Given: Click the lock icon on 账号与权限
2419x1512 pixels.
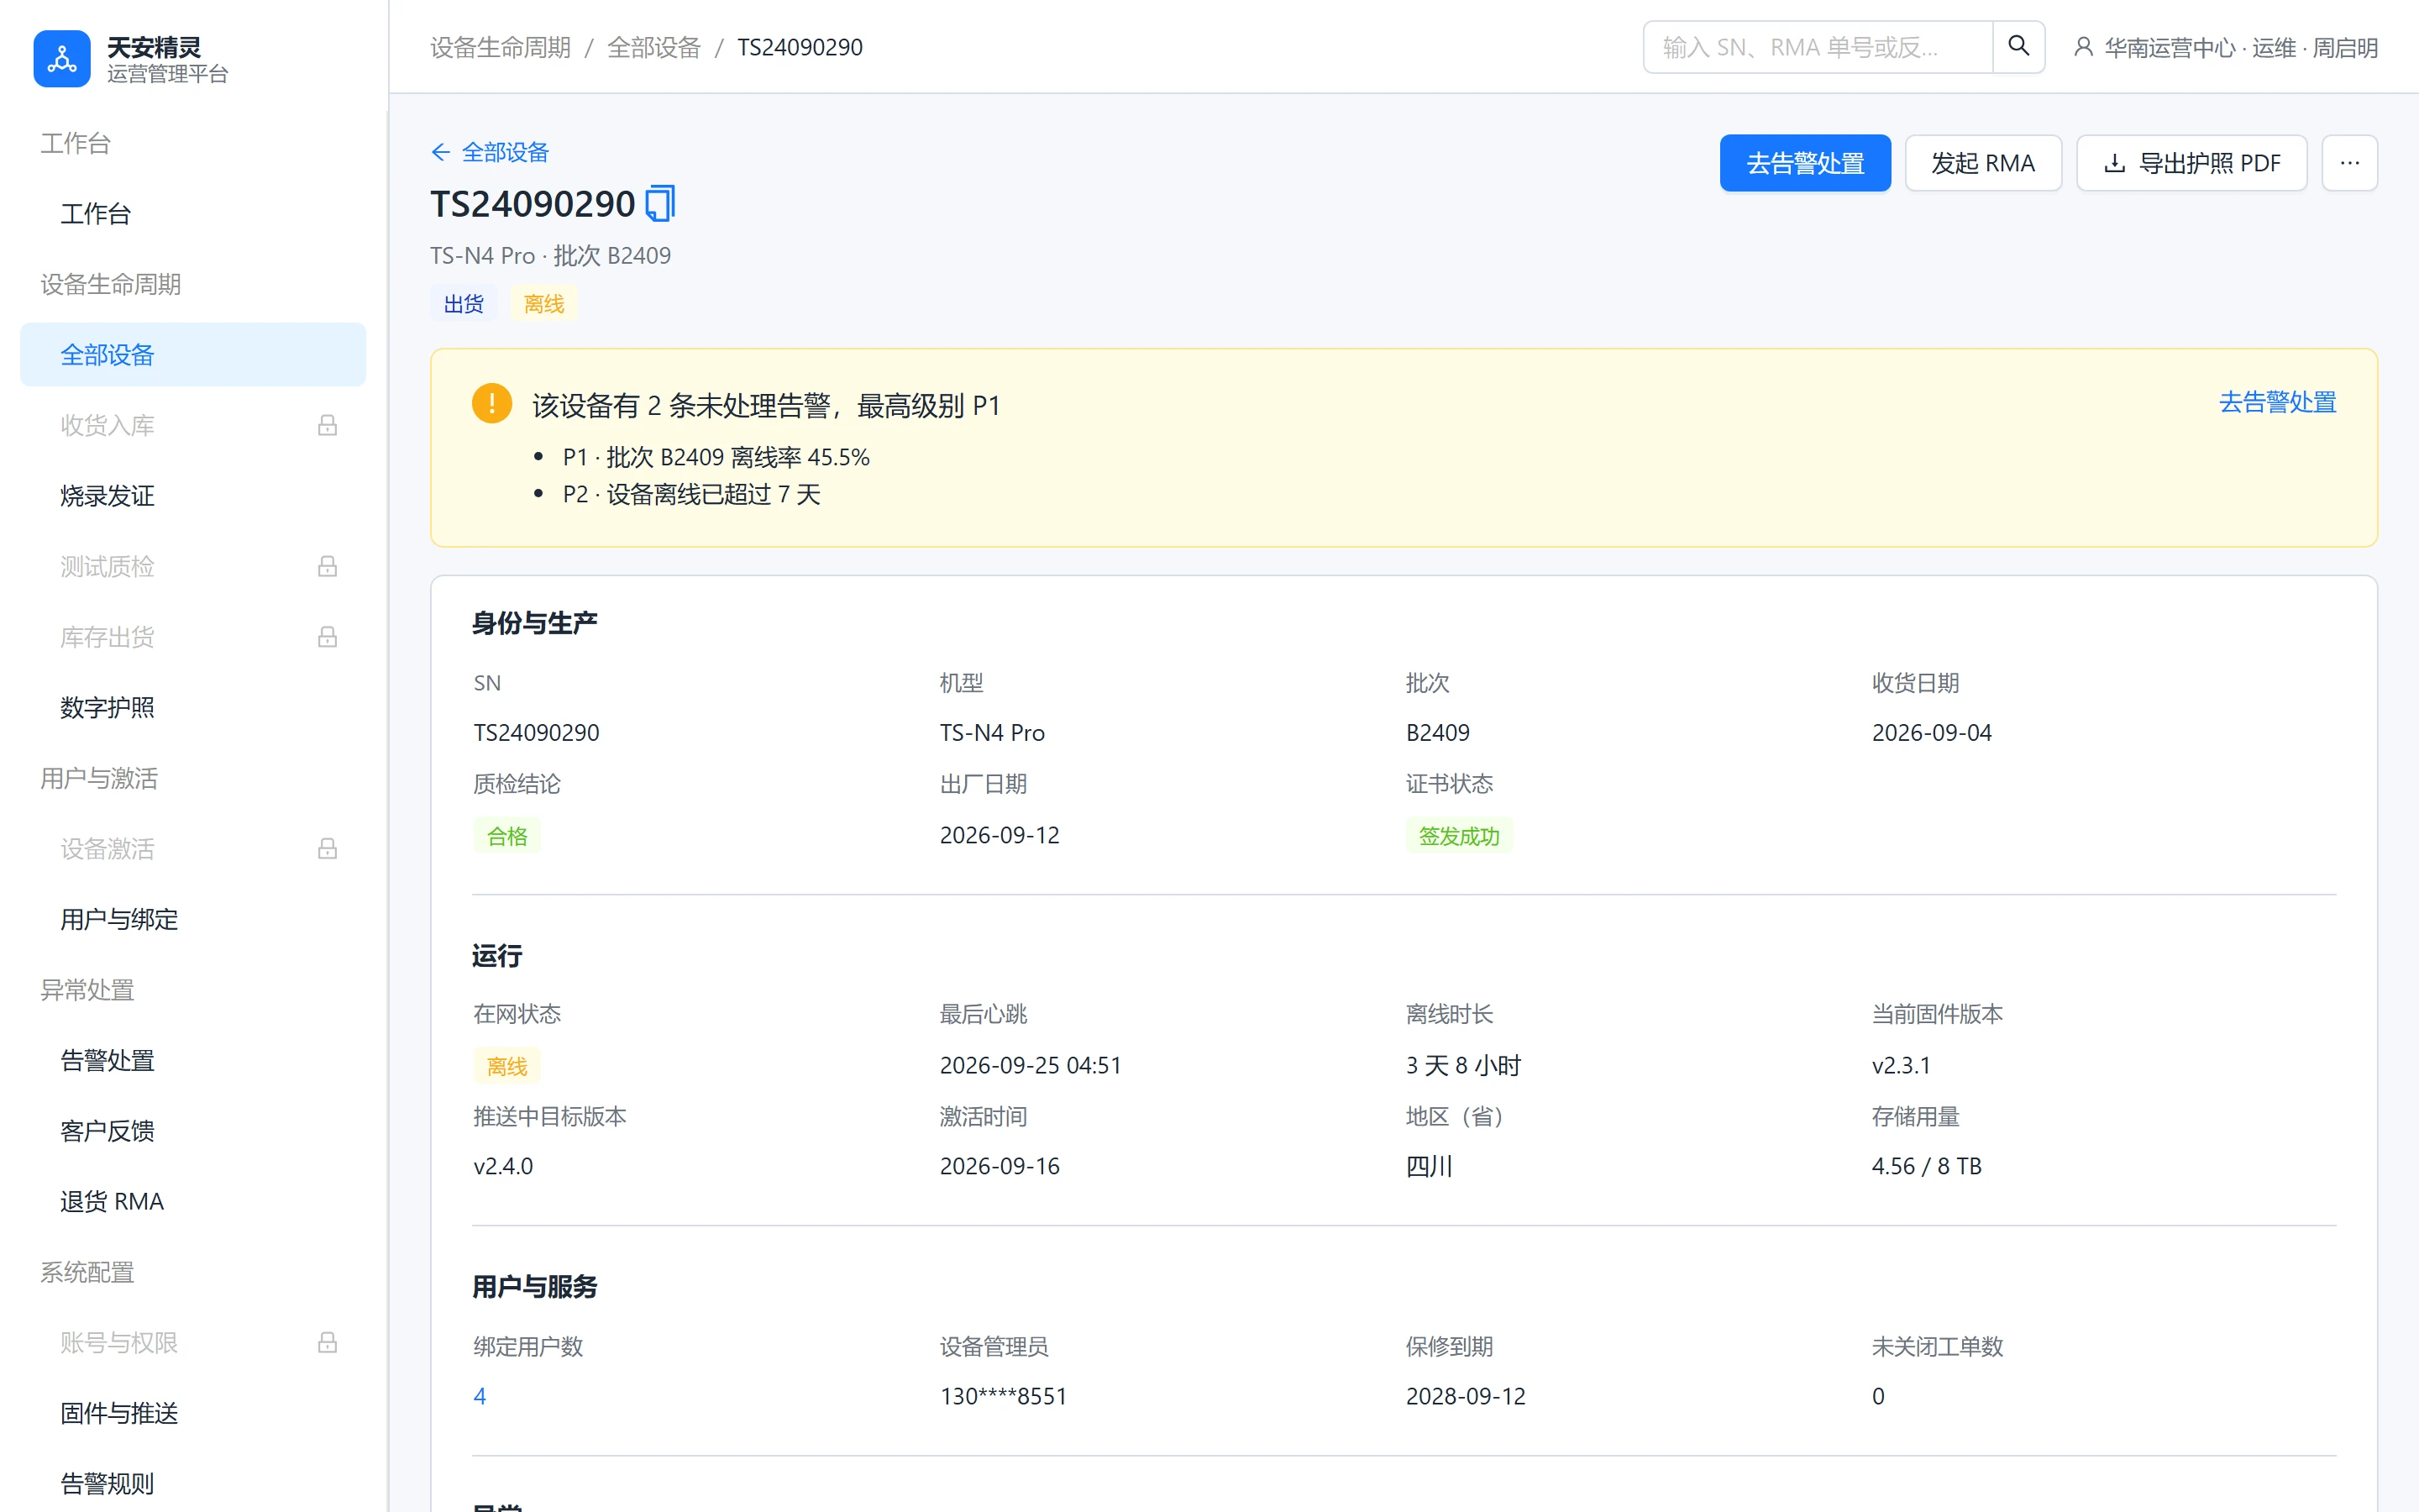Looking at the screenshot, I should (x=327, y=1342).
